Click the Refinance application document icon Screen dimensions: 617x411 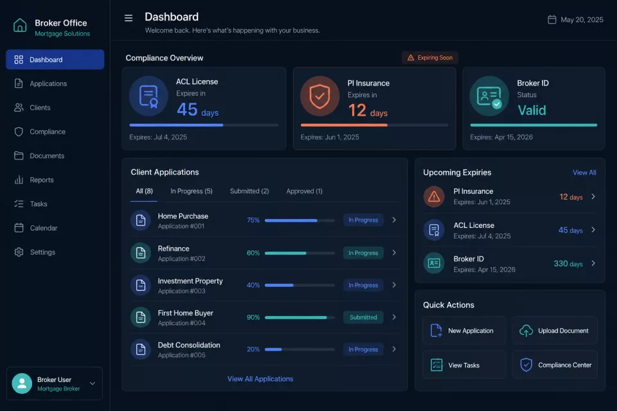tap(141, 253)
